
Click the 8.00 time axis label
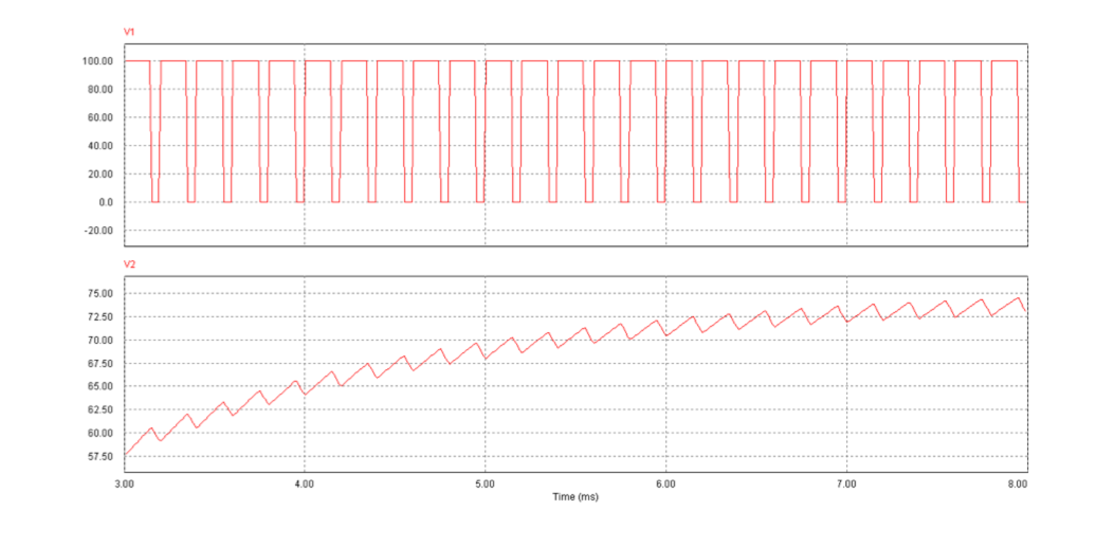pos(1017,484)
